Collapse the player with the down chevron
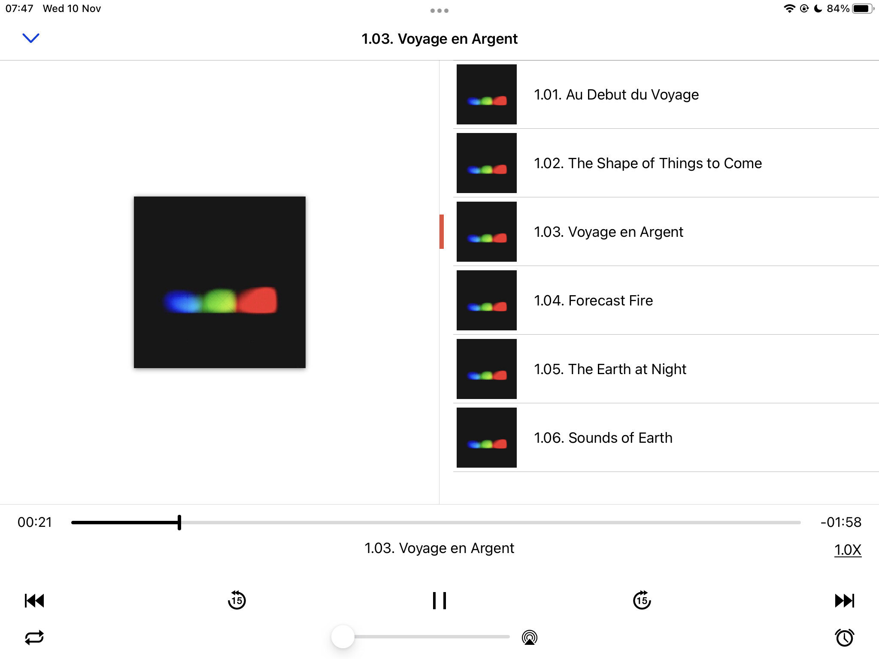The image size is (879, 659). pos(30,38)
